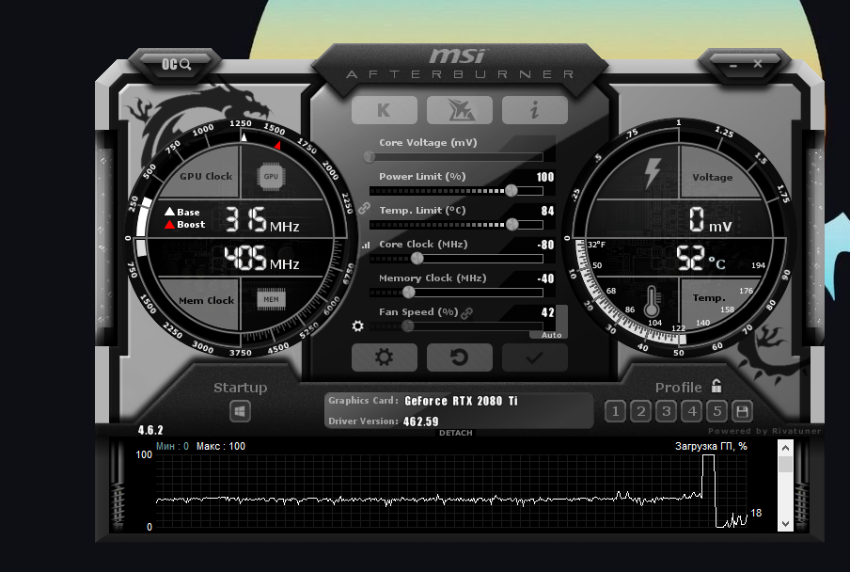The width and height of the screenshot is (850, 572).
Task: Select profile slot 5
Action: click(717, 411)
